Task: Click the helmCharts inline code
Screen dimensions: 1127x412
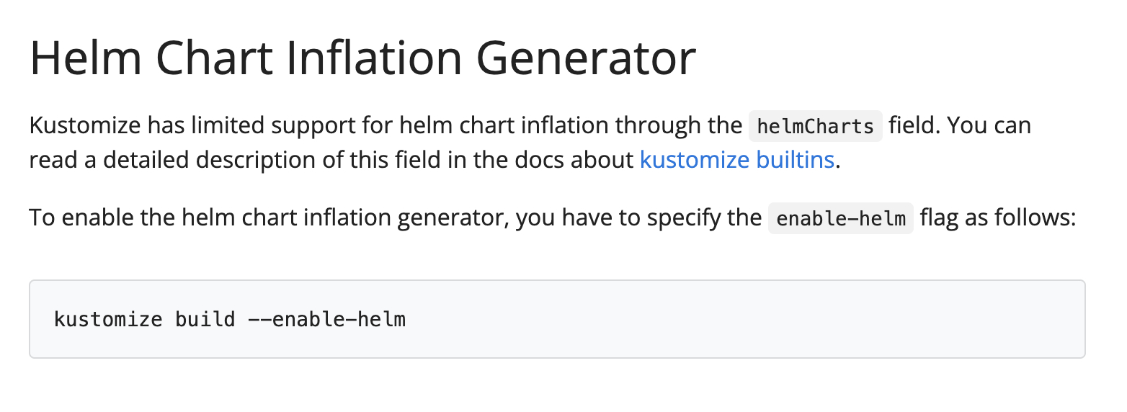Action: [815, 126]
